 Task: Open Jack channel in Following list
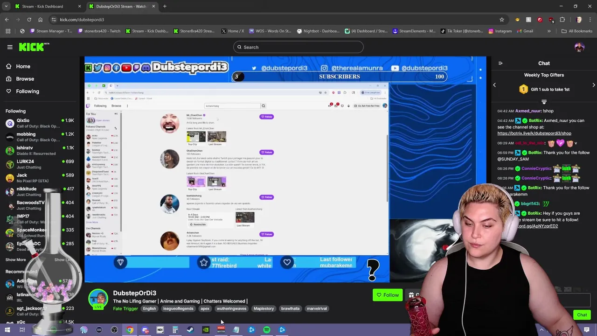point(40,178)
